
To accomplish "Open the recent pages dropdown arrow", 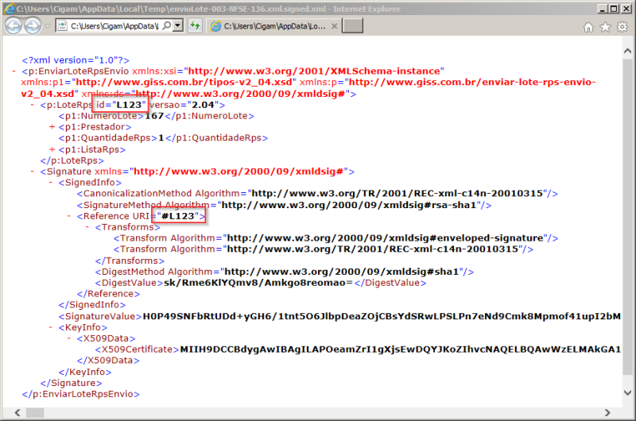I will point(48,26).
